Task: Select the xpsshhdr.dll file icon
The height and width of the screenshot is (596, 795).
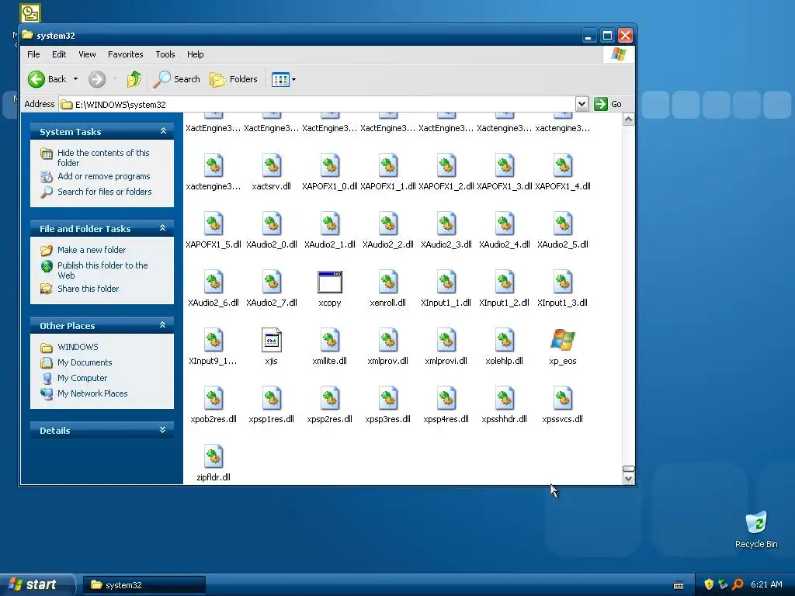Action: tap(505, 398)
